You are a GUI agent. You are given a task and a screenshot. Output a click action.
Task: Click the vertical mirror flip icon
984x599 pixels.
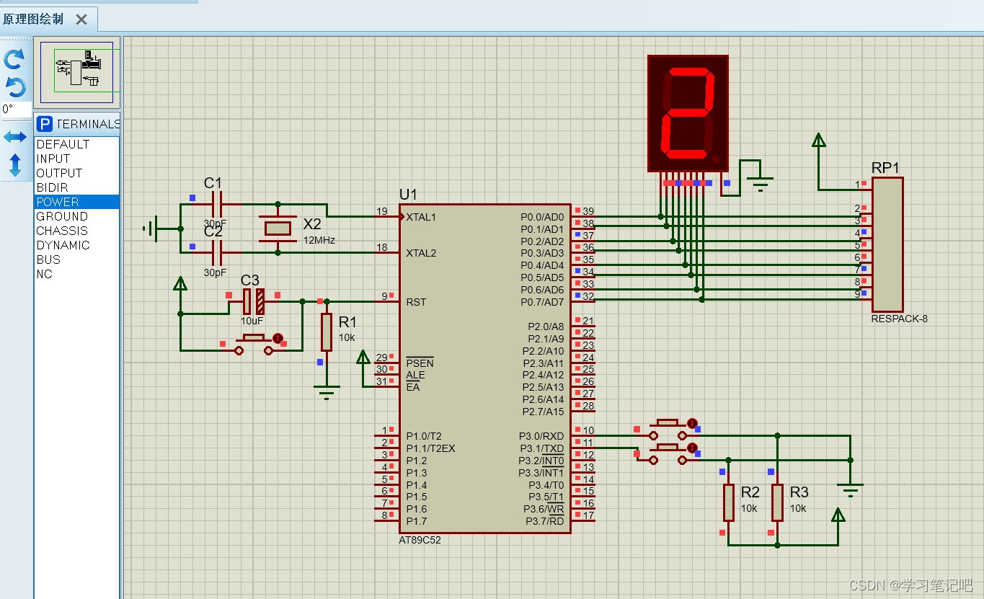tap(15, 164)
